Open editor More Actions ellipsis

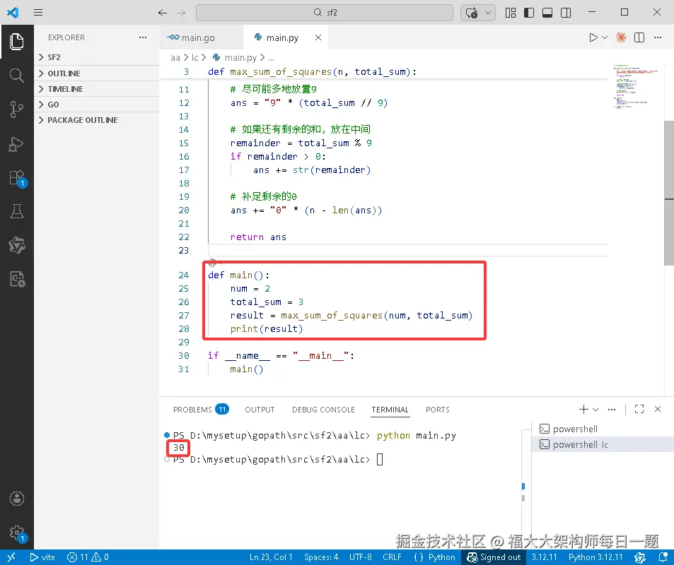point(658,37)
